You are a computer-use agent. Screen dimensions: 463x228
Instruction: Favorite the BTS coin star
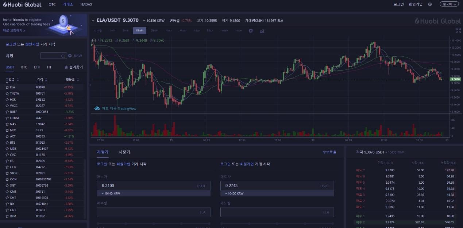point(7,143)
